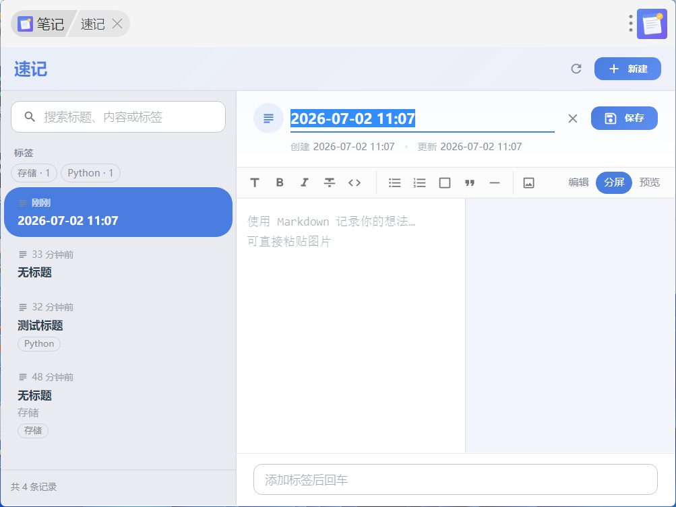
Task: Filter notes by the Python tag
Action: (x=90, y=173)
